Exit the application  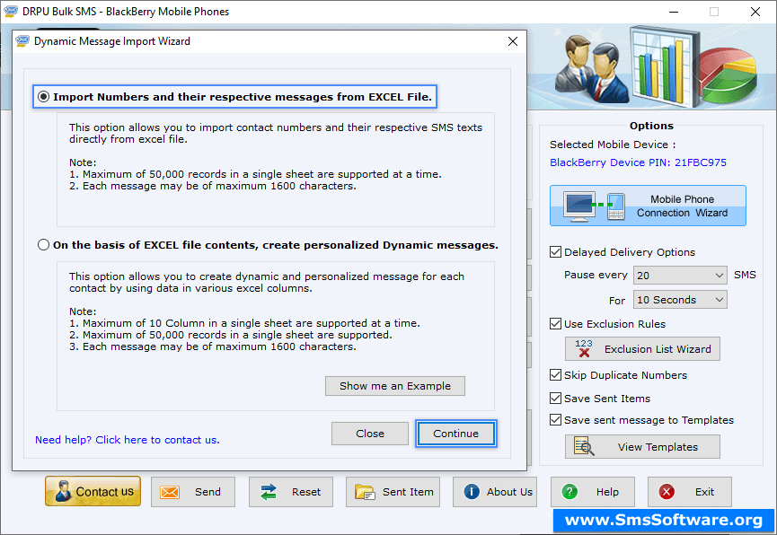pyautogui.click(x=689, y=492)
